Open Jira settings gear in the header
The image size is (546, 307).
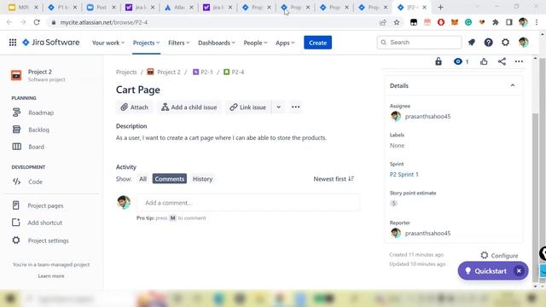point(505,43)
